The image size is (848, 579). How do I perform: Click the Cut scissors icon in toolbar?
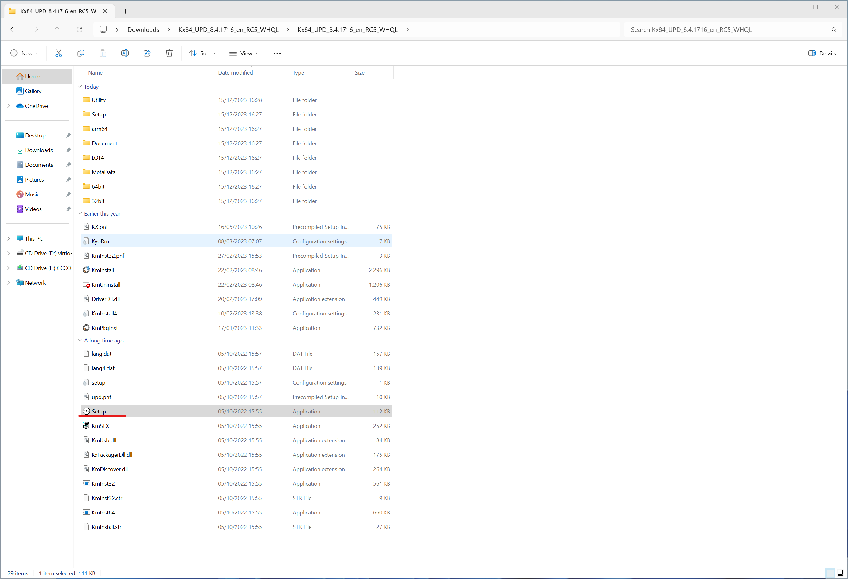pos(58,53)
